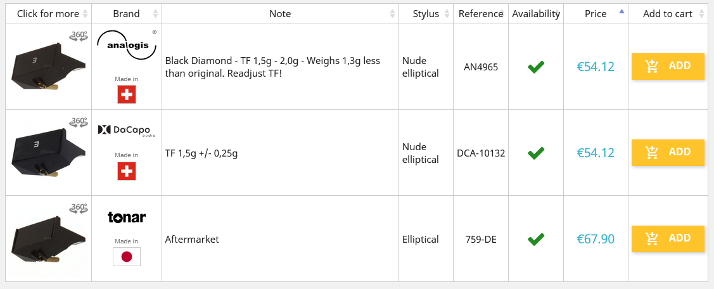Add the Analogis Black Diamond stylus to cart

tap(668, 66)
